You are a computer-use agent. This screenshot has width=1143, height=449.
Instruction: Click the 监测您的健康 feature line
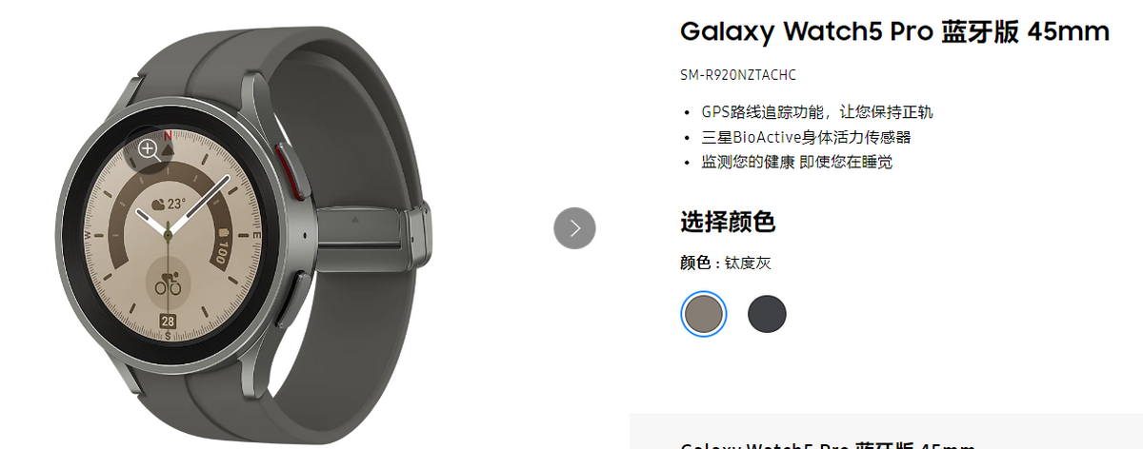coord(797,162)
